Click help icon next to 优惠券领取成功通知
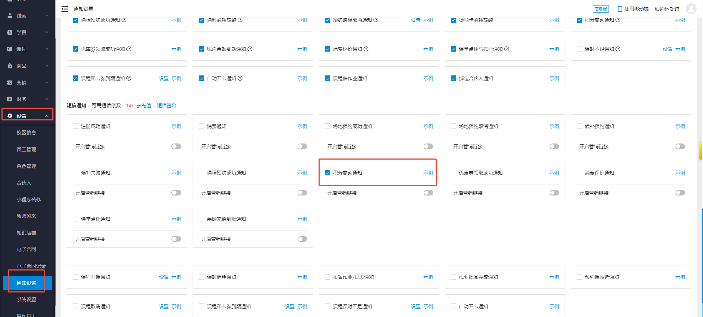 click(x=129, y=49)
